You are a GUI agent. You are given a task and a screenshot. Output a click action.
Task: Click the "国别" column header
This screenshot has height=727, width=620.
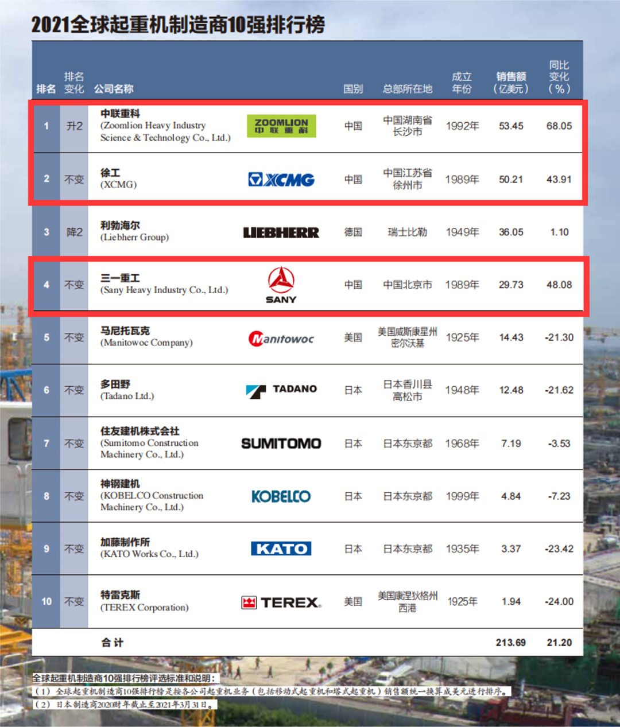(353, 89)
